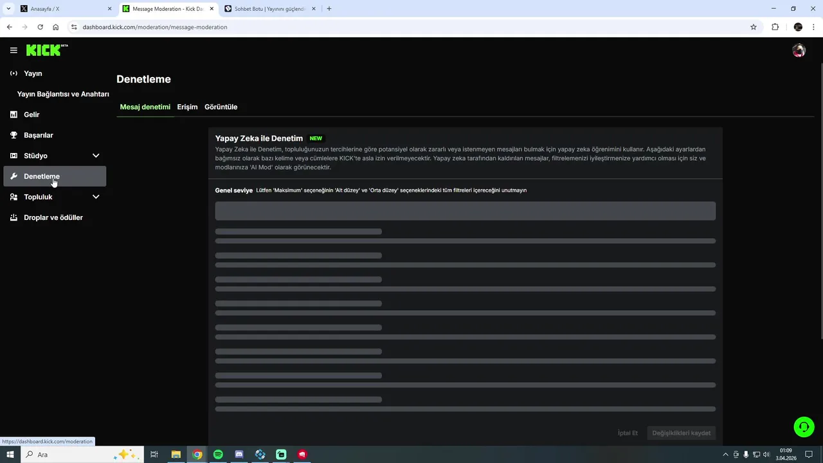
Task: Show hidden system tray icons
Action: 726,455
